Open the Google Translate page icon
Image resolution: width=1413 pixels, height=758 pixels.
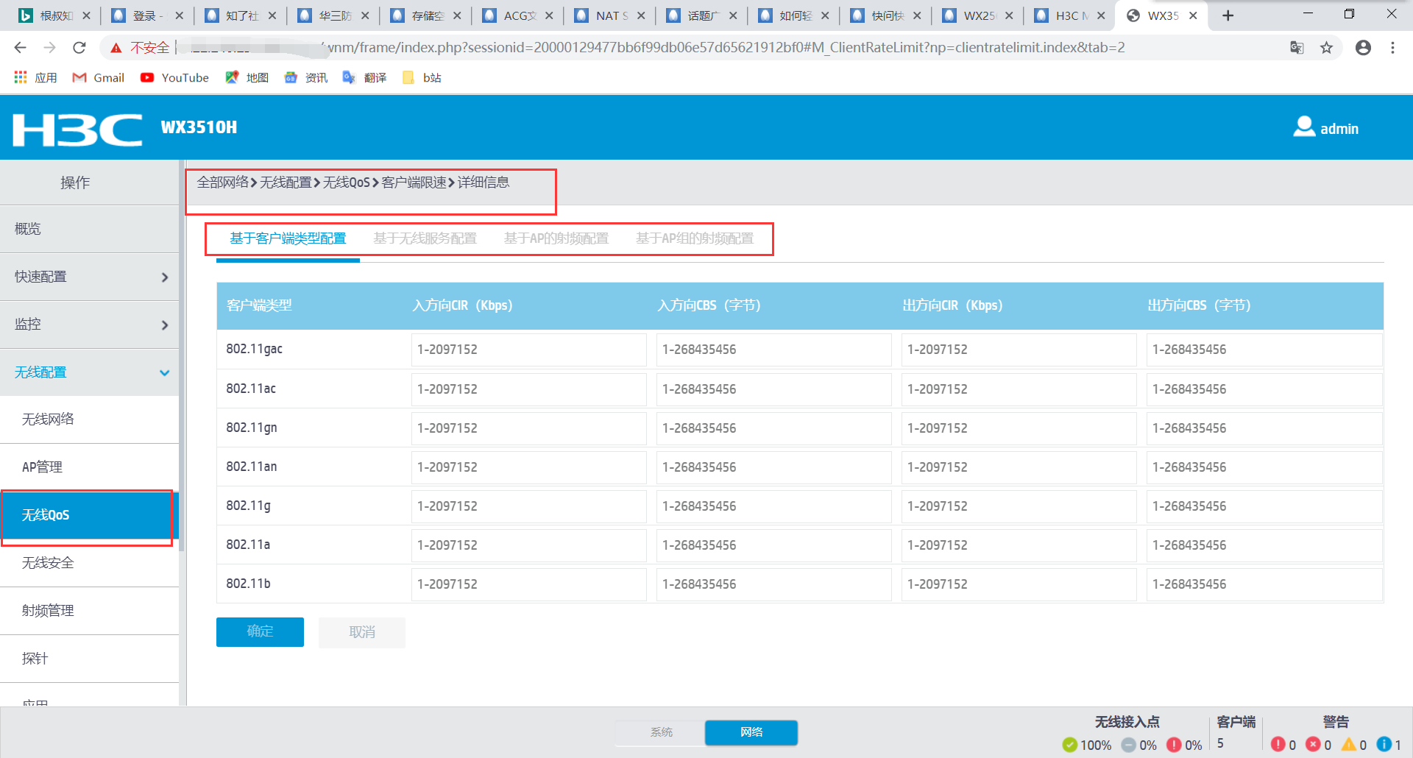coord(1297,48)
